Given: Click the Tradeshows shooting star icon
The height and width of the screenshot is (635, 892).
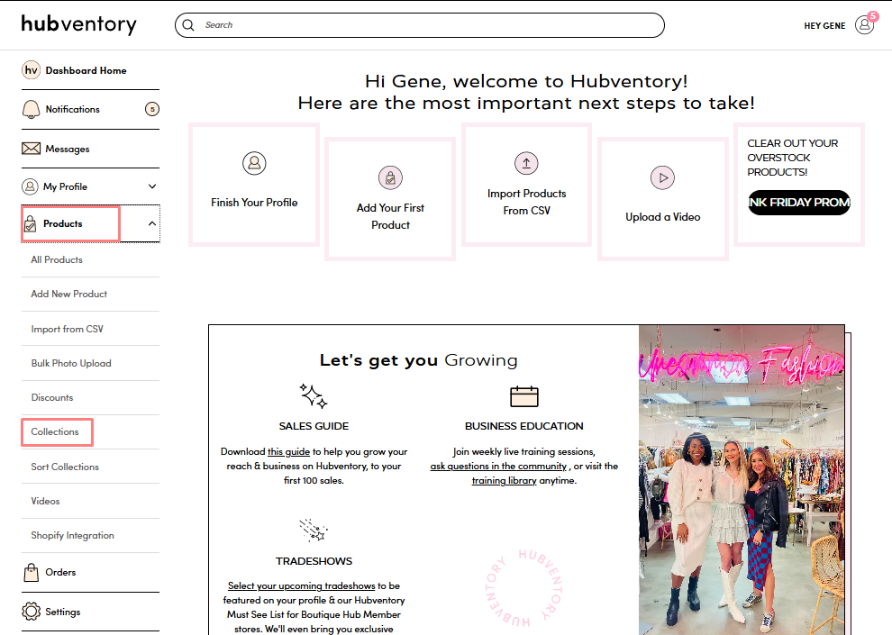Looking at the screenshot, I should (x=314, y=530).
